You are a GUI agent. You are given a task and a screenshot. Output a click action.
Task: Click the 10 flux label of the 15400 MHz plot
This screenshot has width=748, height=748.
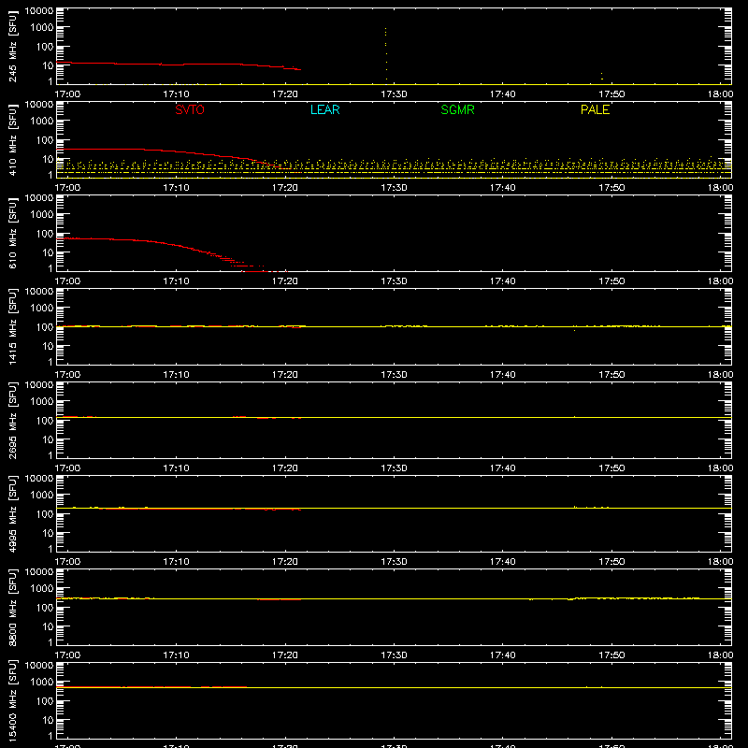[48, 720]
